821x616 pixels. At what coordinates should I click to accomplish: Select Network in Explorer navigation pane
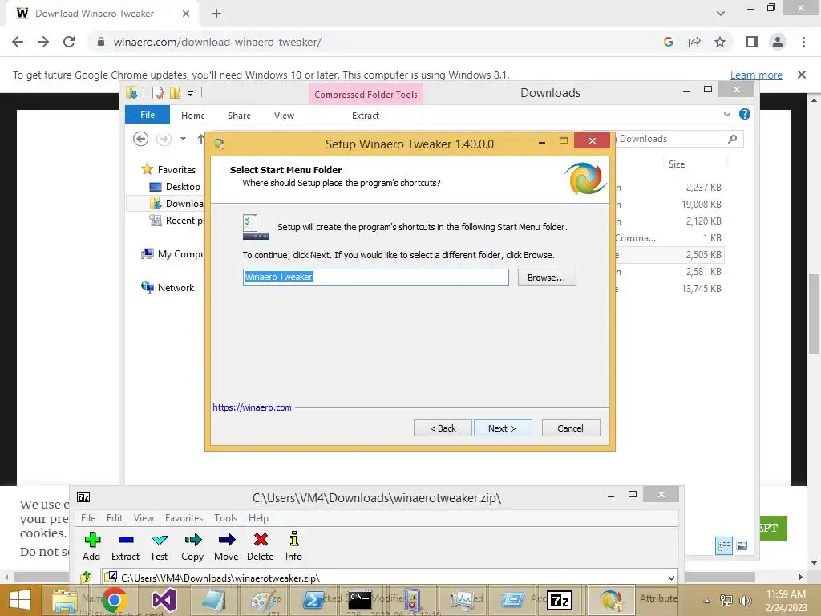coord(168,287)
